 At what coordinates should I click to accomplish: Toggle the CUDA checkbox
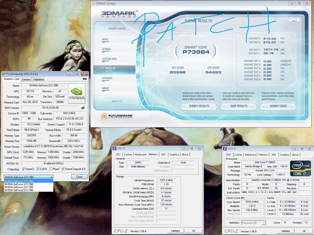(x=38, y=169)
